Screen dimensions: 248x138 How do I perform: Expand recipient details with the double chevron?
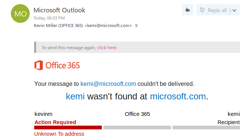136,25
